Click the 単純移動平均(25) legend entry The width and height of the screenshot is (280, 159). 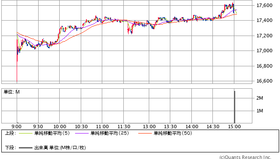pos(110,133)
